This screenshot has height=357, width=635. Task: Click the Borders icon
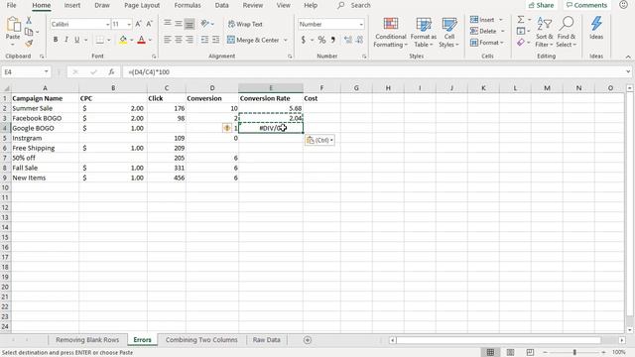click(99, 40)
